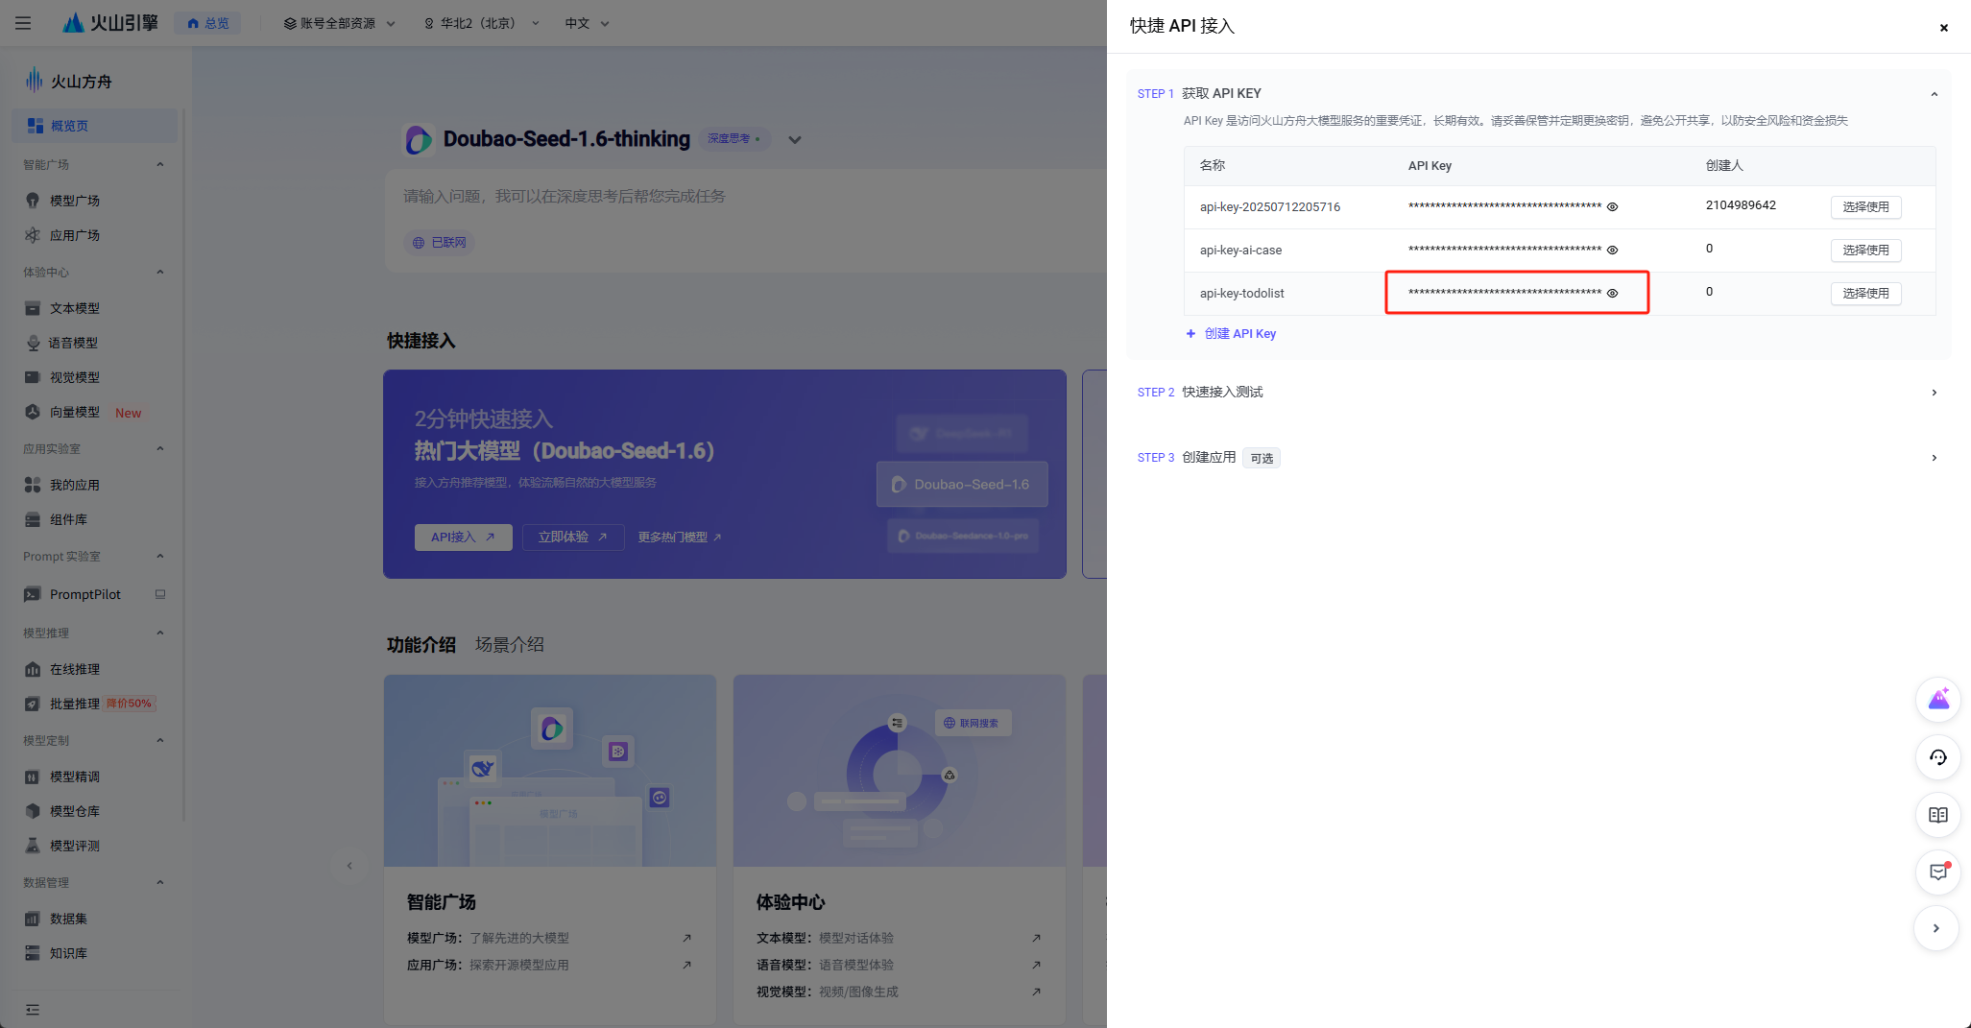Collapse the 模型推理 sidebar section
The image size is (1971, 1028).
(160, 633)
